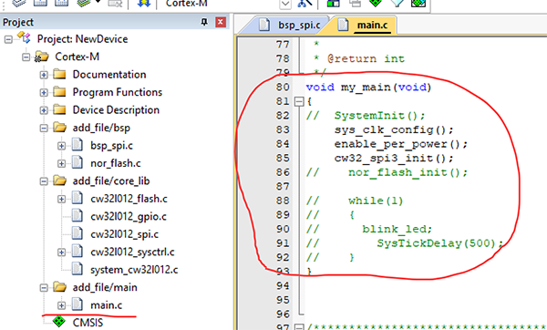547x330 pixels.
Task: Select the CMSIS component in the tree
Action: coord(88,323)
